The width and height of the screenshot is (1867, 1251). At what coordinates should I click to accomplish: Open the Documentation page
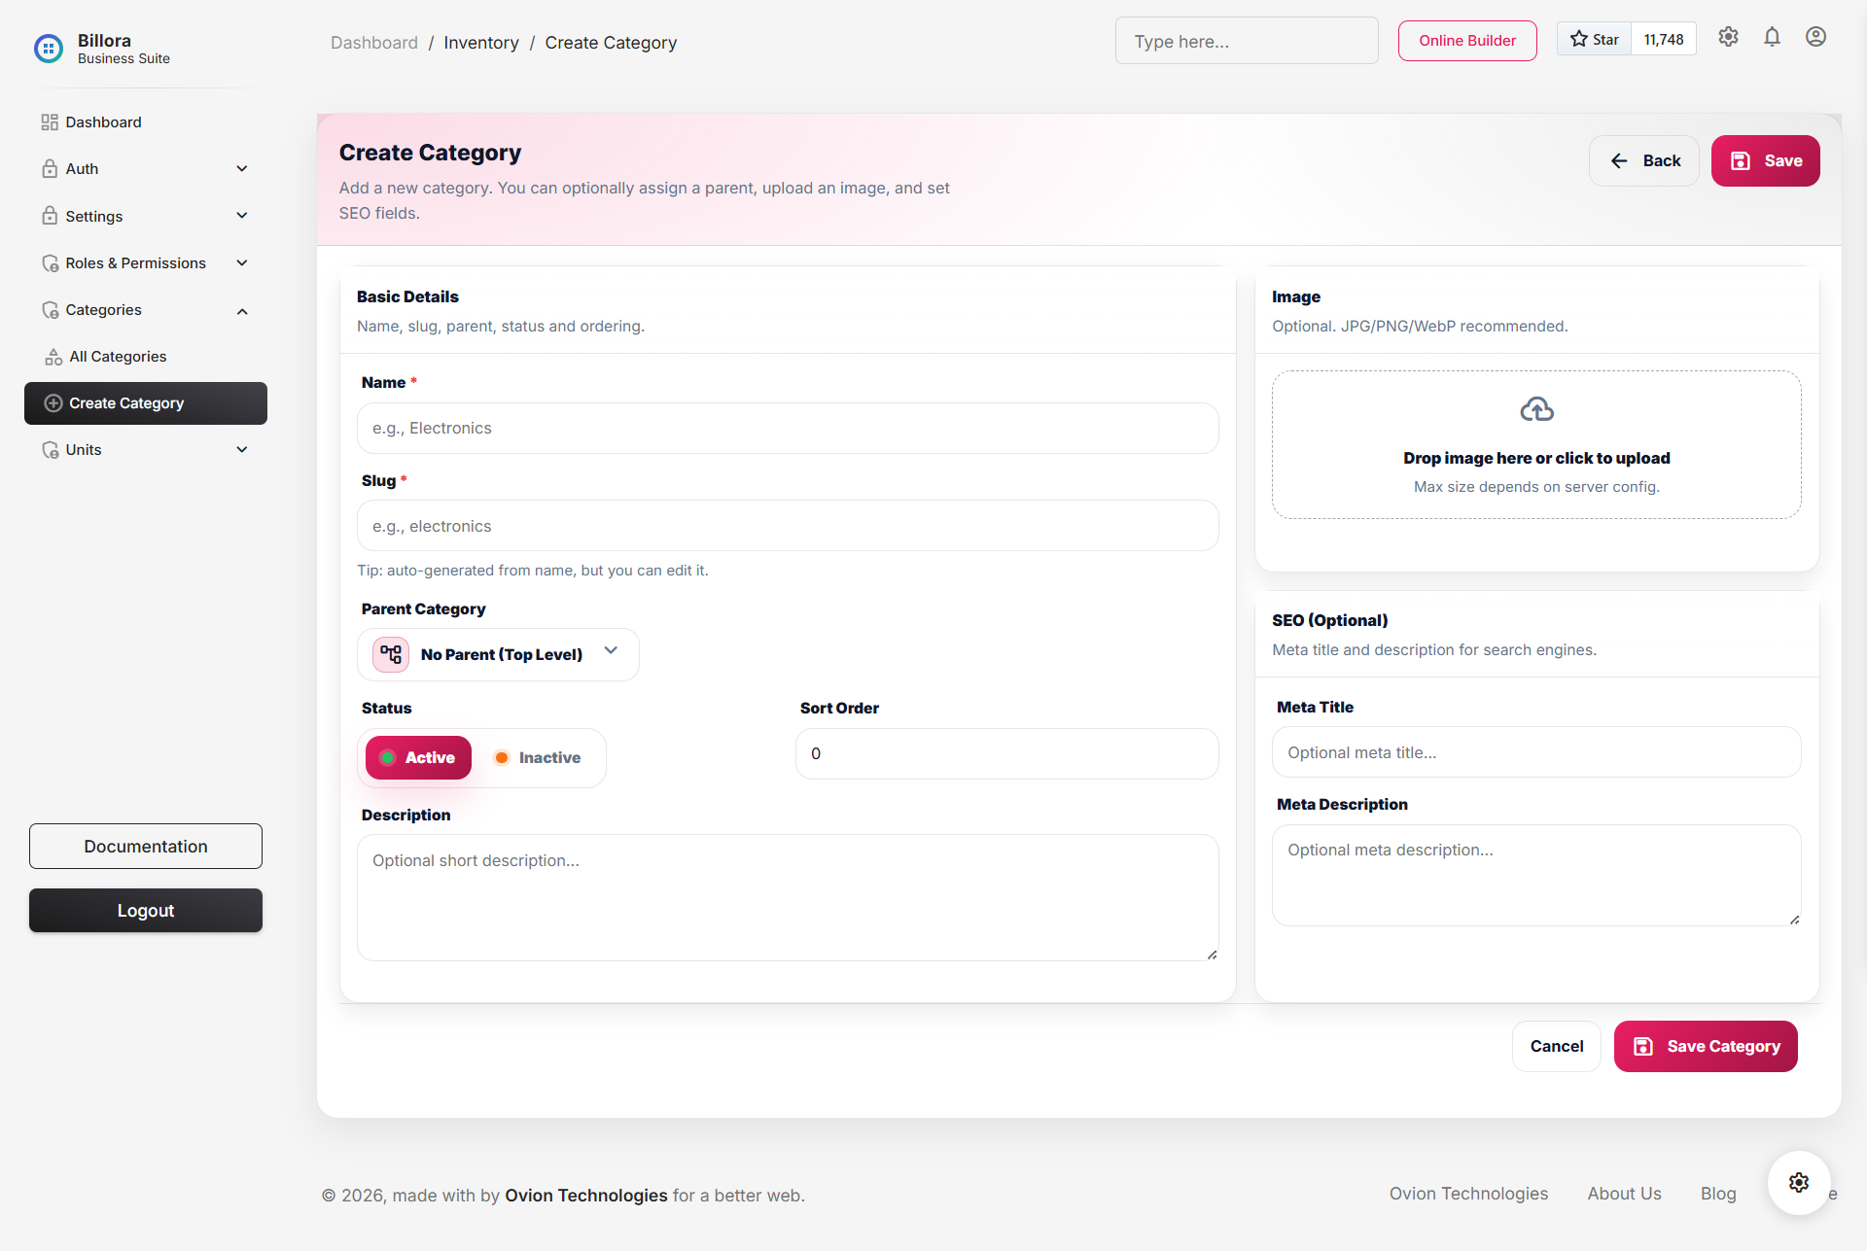tap(145, 846)
